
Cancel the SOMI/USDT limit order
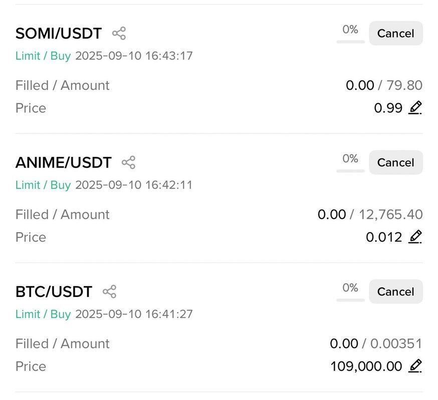(x=395, y=33)
